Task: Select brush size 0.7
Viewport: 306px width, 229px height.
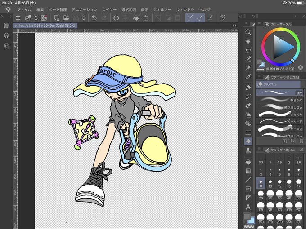Action: click(x=261, y=160)
